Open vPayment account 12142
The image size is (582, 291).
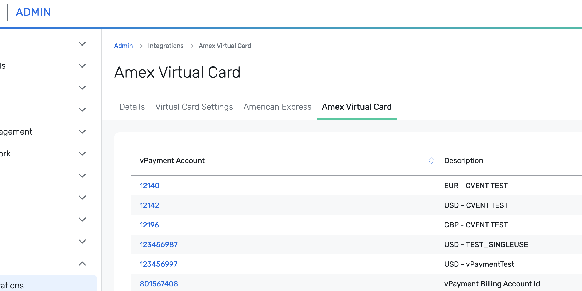pyautogui.click(x=149, y=205)
